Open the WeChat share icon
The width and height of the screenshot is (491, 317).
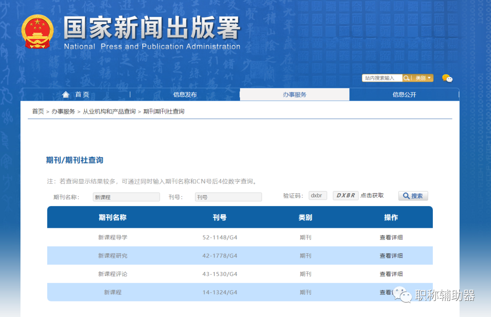click(447, 78)
